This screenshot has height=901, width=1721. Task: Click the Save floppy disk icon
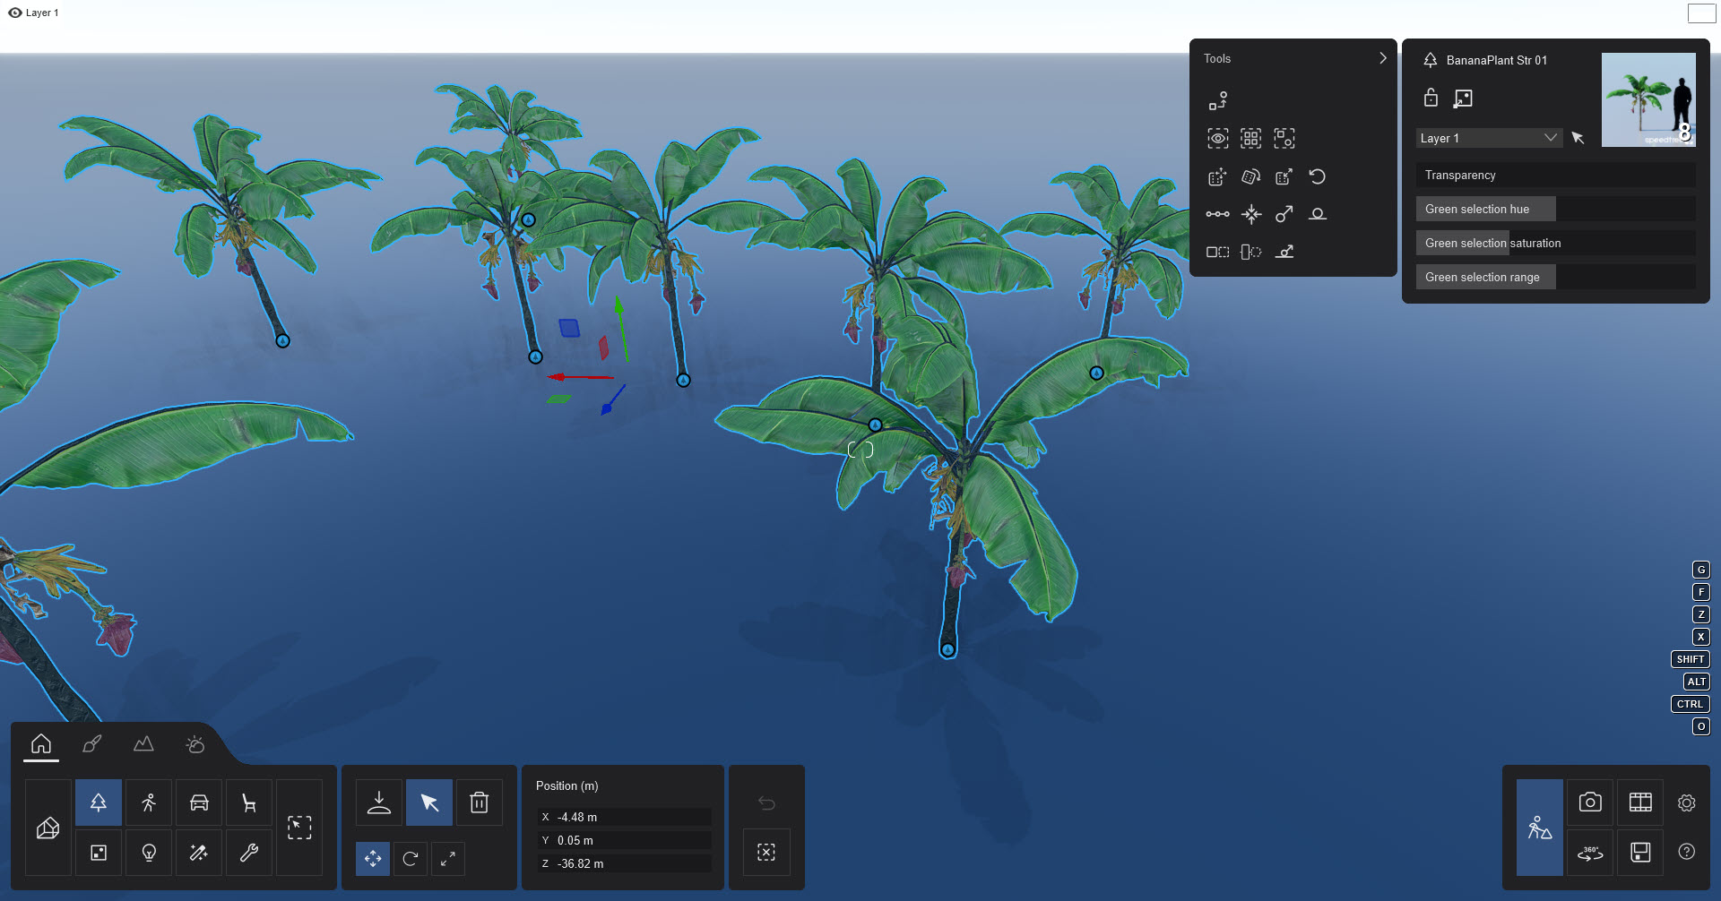[x=1640, y=853]
